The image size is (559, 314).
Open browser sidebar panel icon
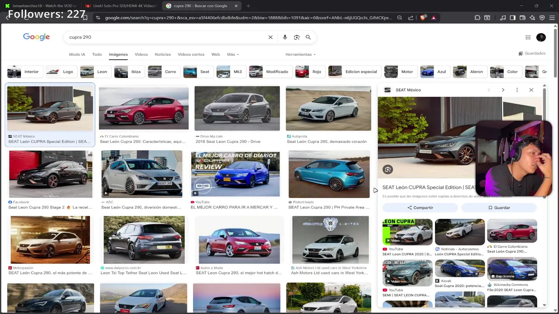click(x=513, y=18)
